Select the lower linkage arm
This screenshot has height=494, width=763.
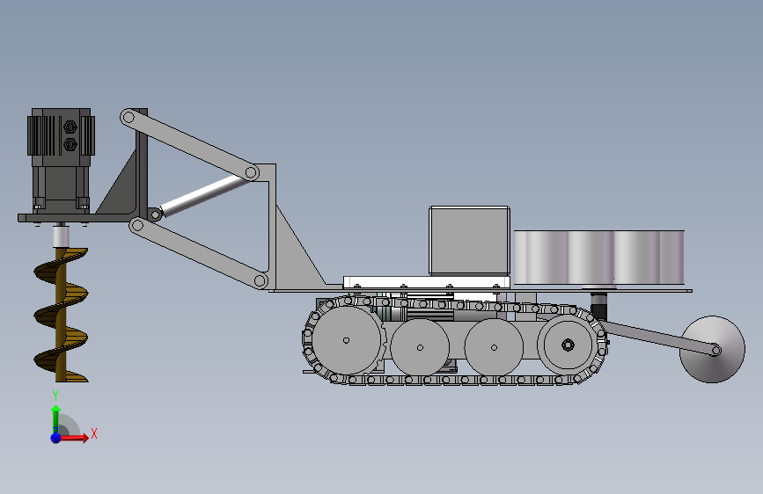click(199, 253)
